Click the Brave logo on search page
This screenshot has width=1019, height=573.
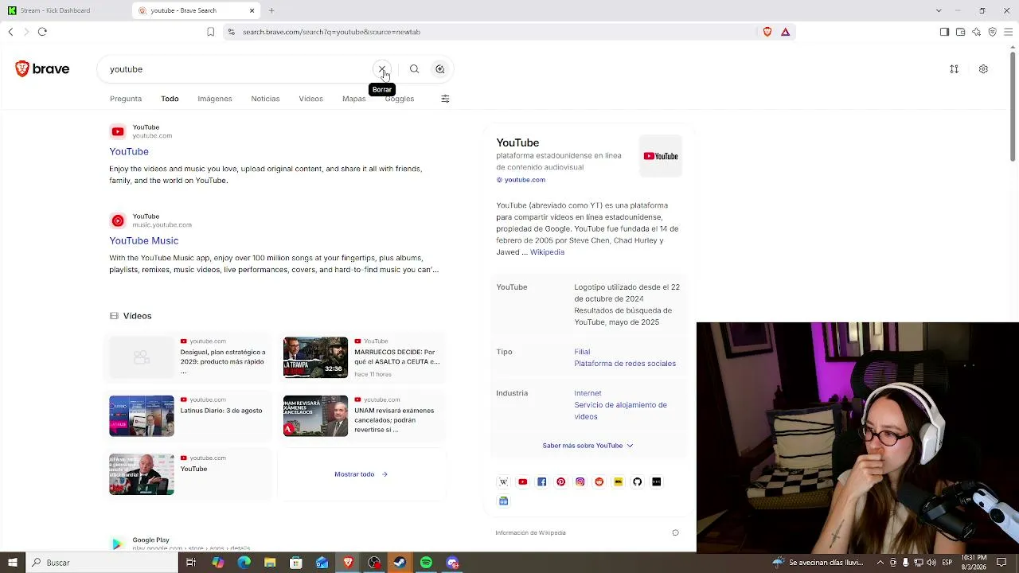[42, 69]
